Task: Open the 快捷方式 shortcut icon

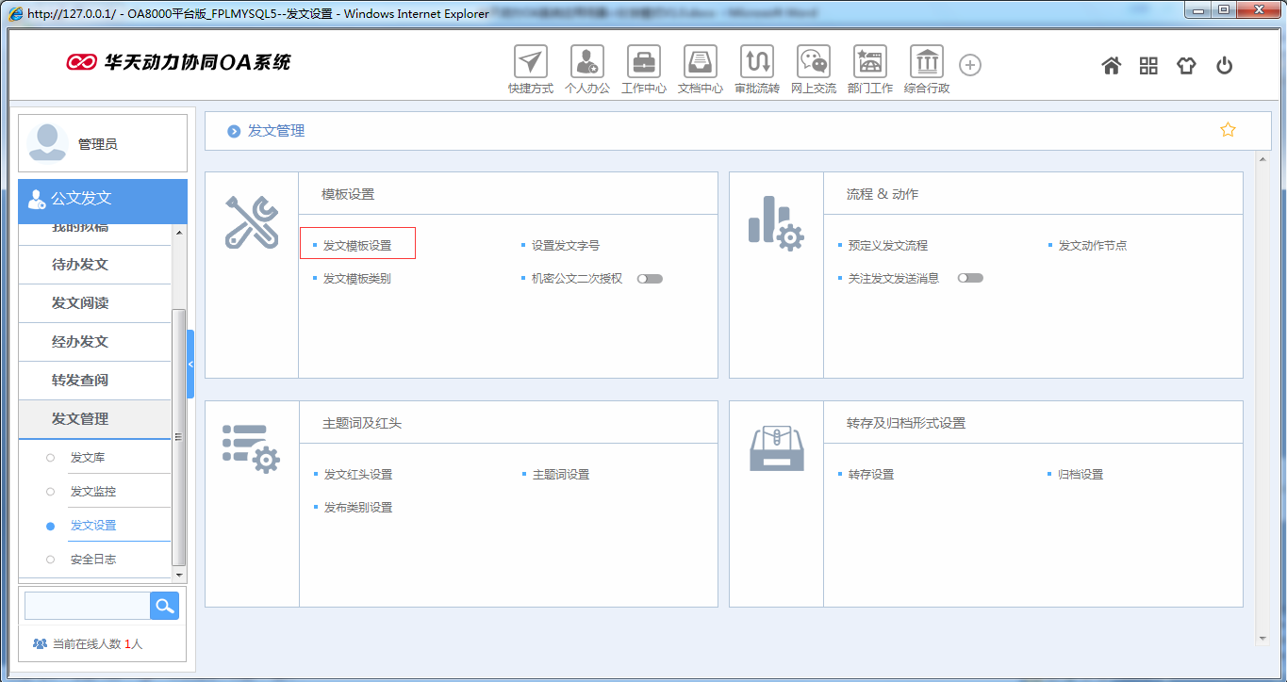Action: pos(529,64)
